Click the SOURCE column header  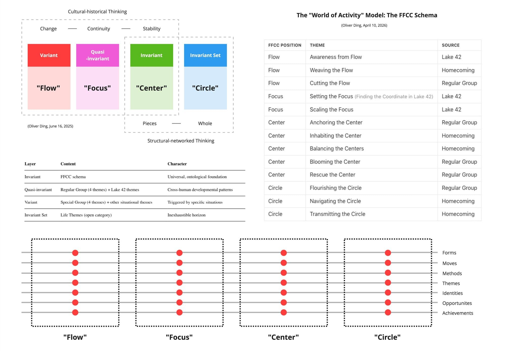pos(450,45)
